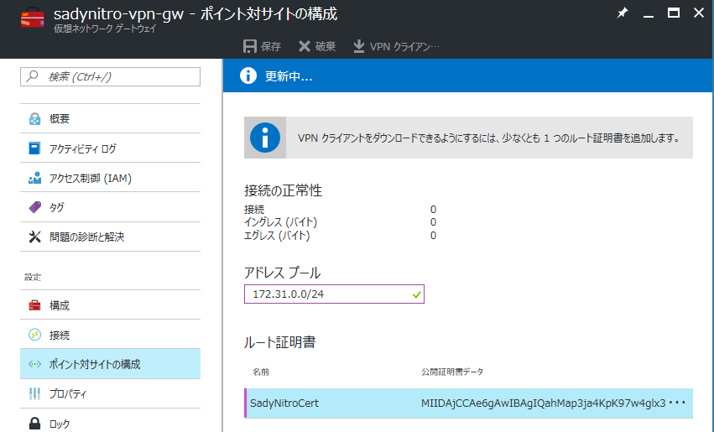The image size is (714, 432).
Task: Click the ルート証明書 heading
Action: tap(279, 342)
